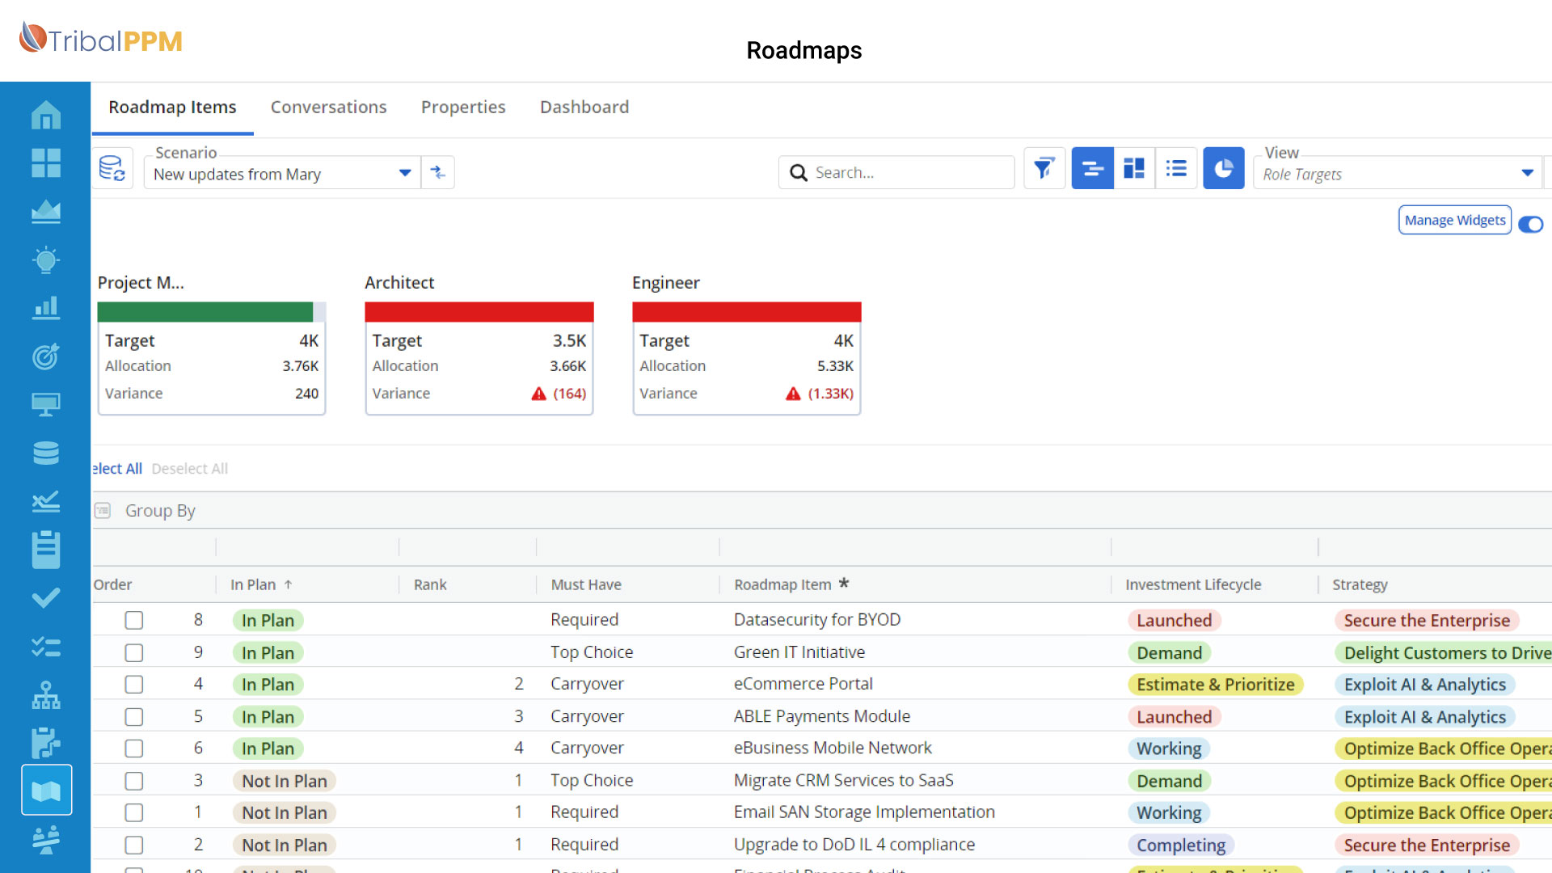Switch to board tiles view icon
1552x873 pixels.
pos(1134,168)
